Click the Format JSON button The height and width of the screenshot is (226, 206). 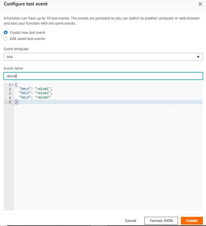click(x=161, y=221)
